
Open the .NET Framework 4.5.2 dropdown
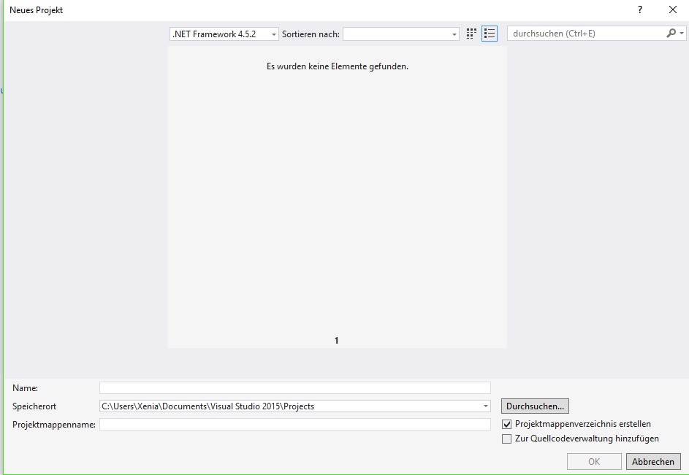click(x=224, y=34)
